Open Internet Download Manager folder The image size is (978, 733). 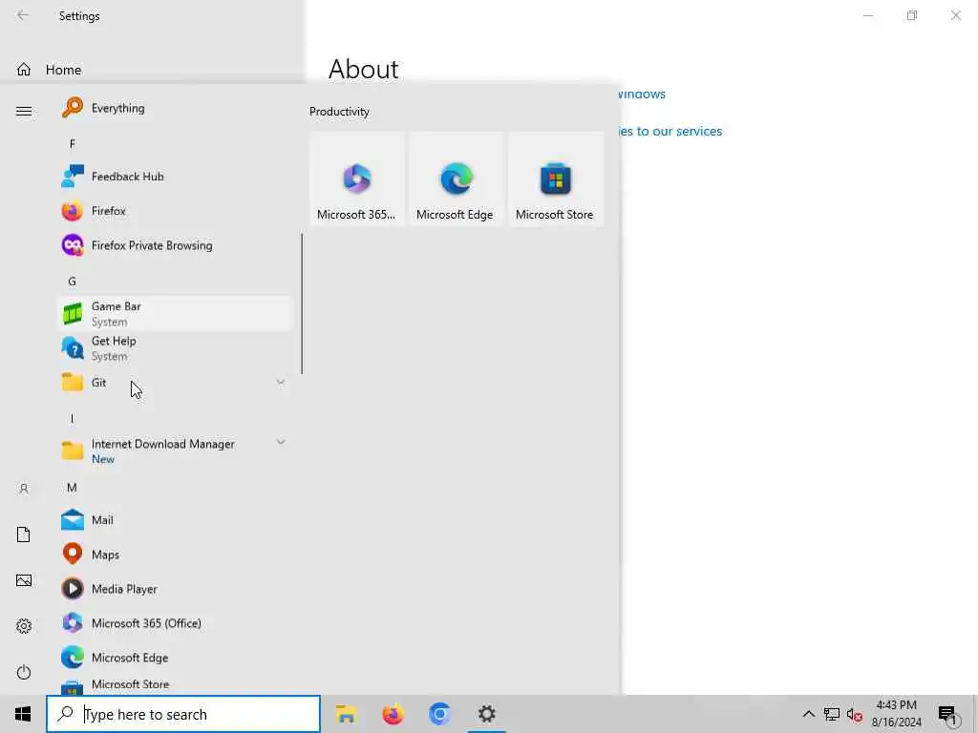coord(175,450)
